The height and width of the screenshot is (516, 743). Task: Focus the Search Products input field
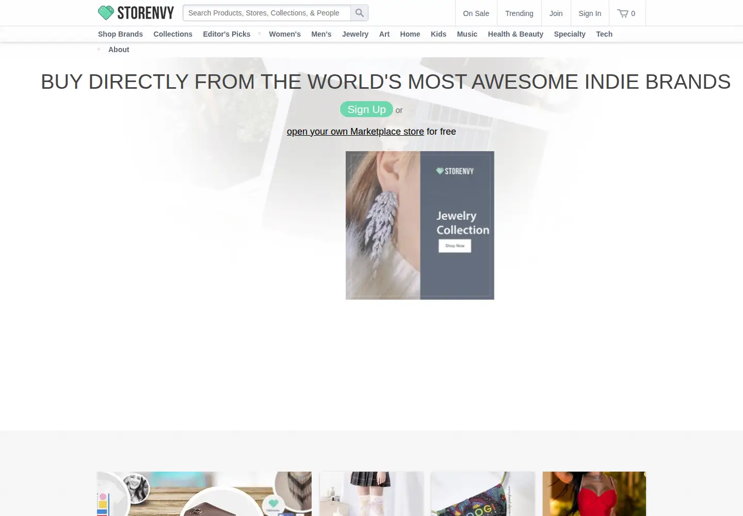[x=267, y=13]
